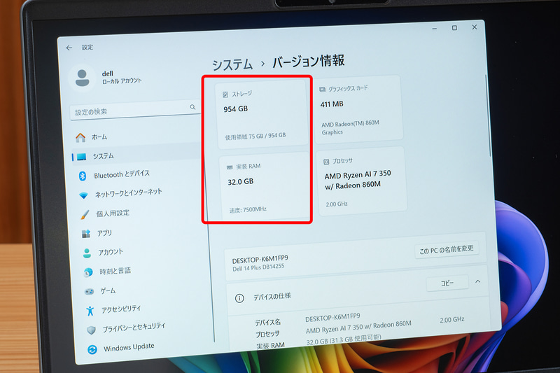This screenshot has height=373, width=560.
Task: Click the アプリ apps icon
Action: coord(85,234)
